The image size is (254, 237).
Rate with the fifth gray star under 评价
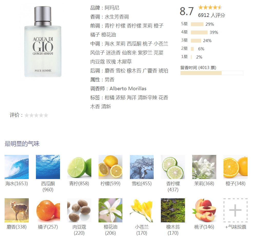46,115
